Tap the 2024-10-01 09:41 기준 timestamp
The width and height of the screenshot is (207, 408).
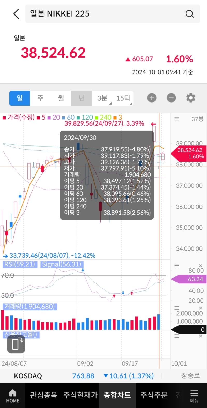[162, 72]
